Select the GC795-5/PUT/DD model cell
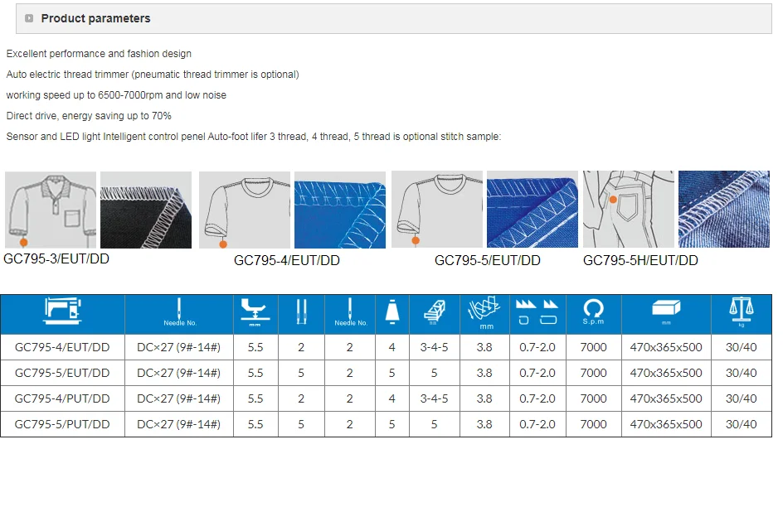This screenshot has width=783, height=507. [x=62, y=424]
